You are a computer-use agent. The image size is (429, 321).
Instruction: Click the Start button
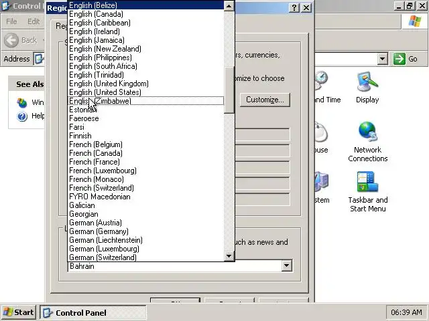coord(18,312)
